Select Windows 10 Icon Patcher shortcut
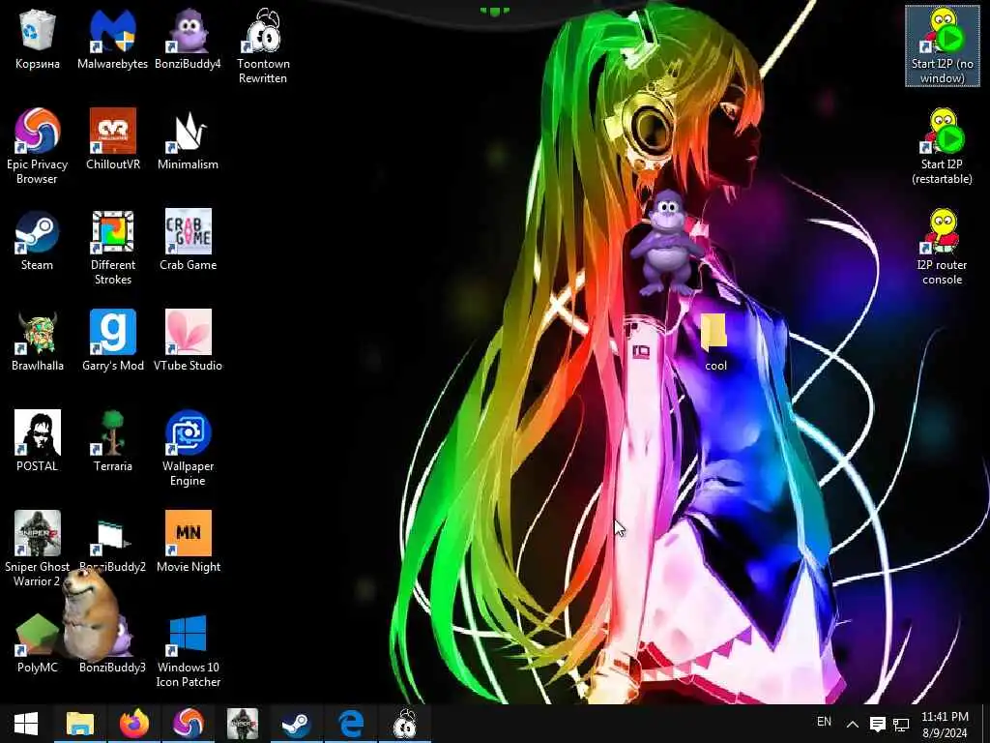990x743 pixels. click(x=188, y=649)
